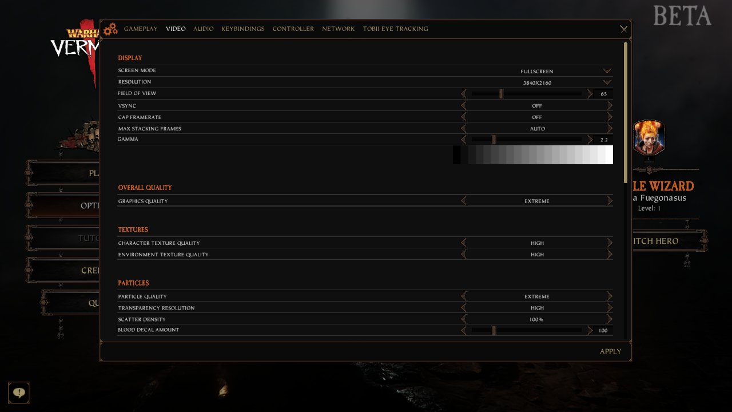The width and height of the screenshot is (732, 412).
Task: Click the Blood Decal Amount value 100
Action: tap(604, 330)
